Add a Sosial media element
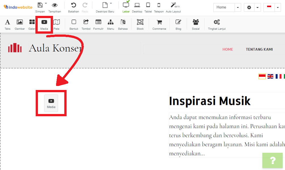This screenshot has width=285, height=170. coord(195,24)
